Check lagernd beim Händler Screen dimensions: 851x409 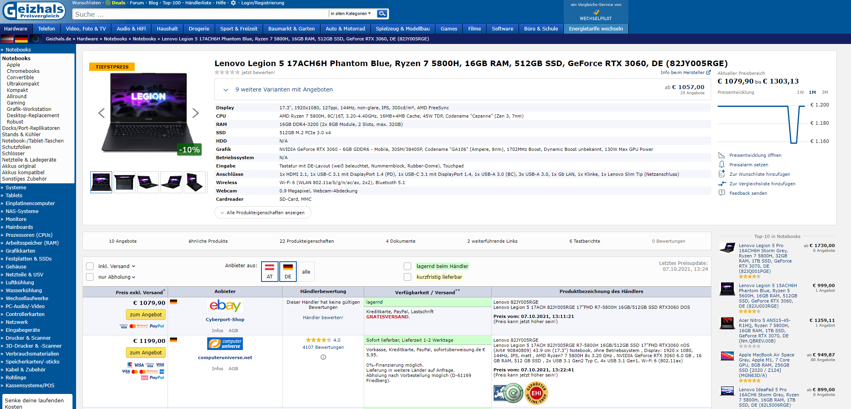point(407,266)
